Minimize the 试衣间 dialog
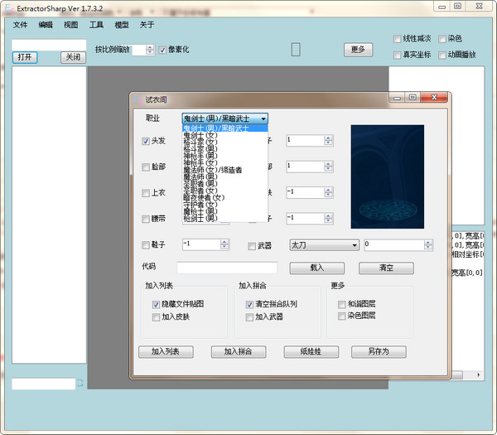The width and height of the screenshot is (497, 435). point(397,98)
